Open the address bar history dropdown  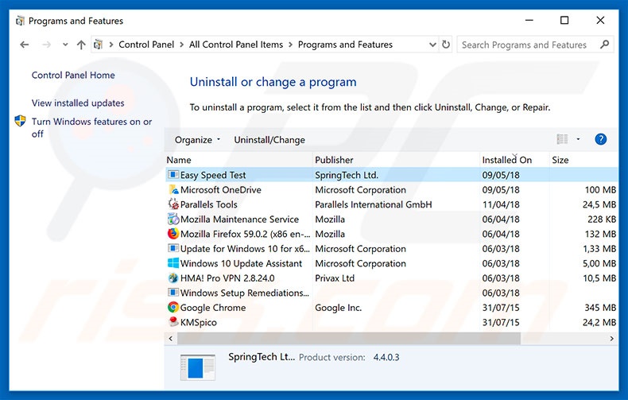coord(432,45)
